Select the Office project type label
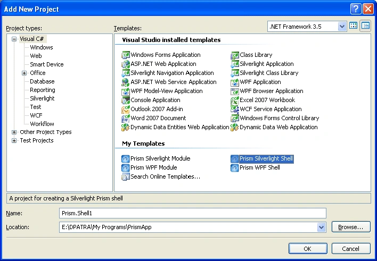The image size is (377, 261). (37, 73)
